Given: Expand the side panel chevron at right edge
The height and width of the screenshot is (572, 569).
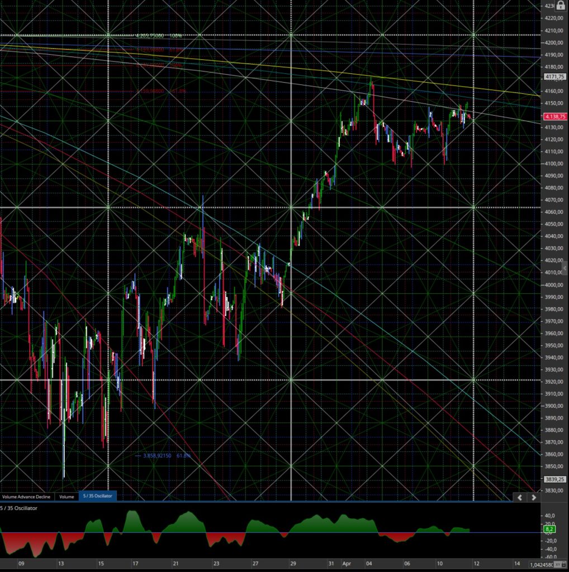Looking at the screenshot, I should 565,268.
